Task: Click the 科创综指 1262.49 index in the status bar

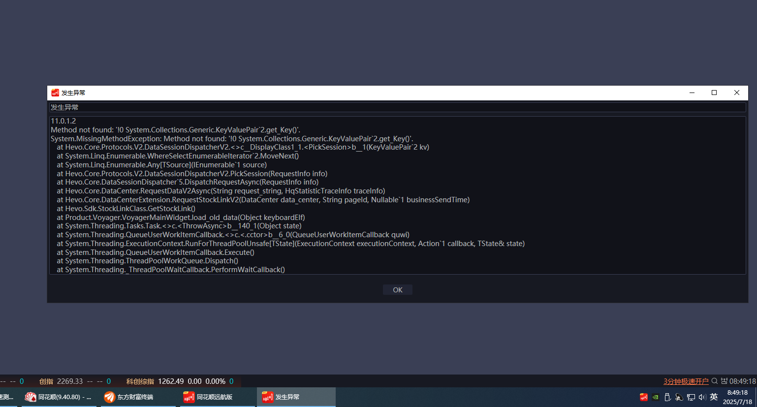Action: (x=155, y=381)
